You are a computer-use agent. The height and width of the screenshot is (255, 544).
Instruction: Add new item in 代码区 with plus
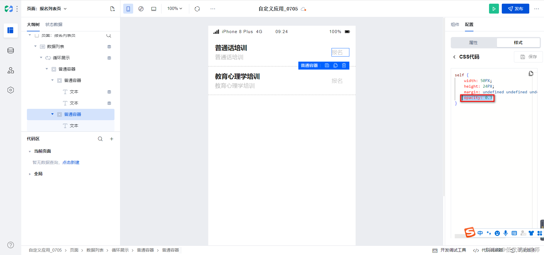click(x=112, y=139)
